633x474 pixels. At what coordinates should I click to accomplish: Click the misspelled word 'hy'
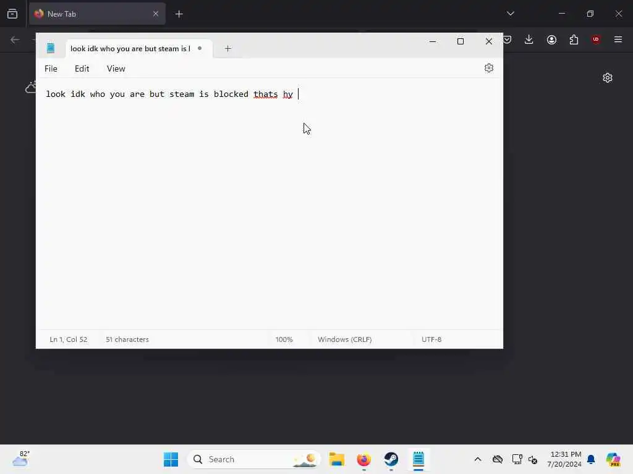click(288, 94)
